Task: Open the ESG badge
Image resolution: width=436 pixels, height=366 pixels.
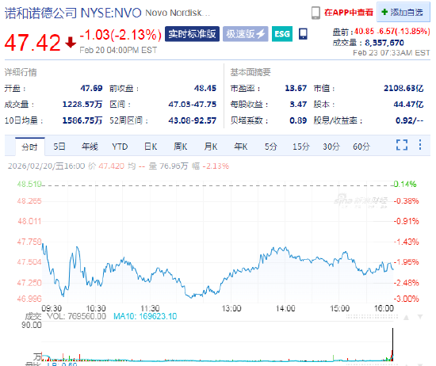Action: pos(282,34)
